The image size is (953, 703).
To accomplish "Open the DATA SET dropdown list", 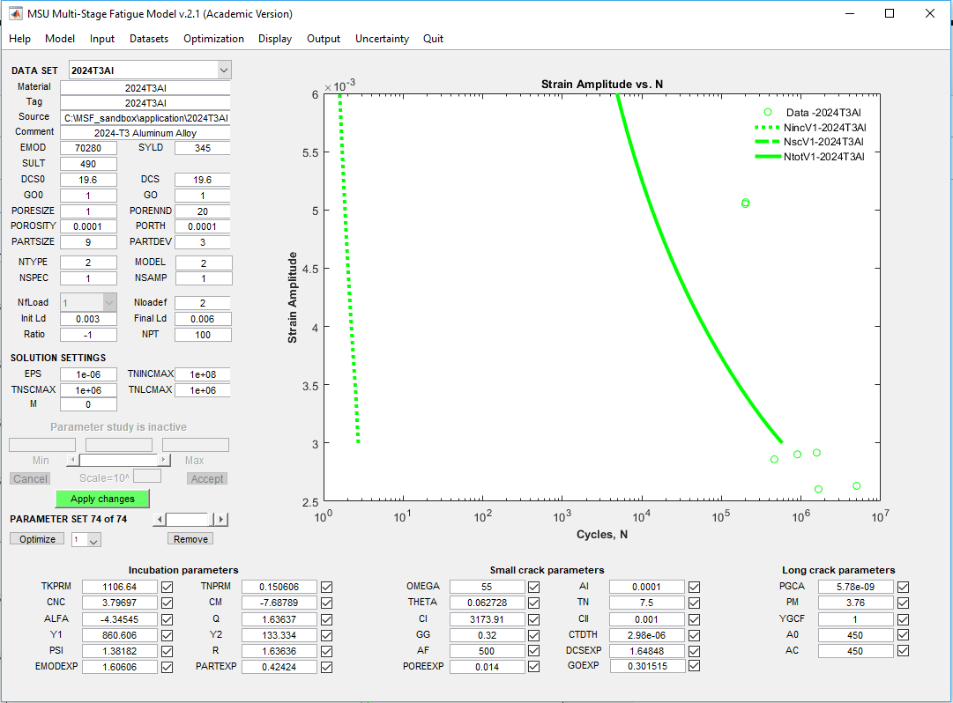I will (x=223, y=70).
